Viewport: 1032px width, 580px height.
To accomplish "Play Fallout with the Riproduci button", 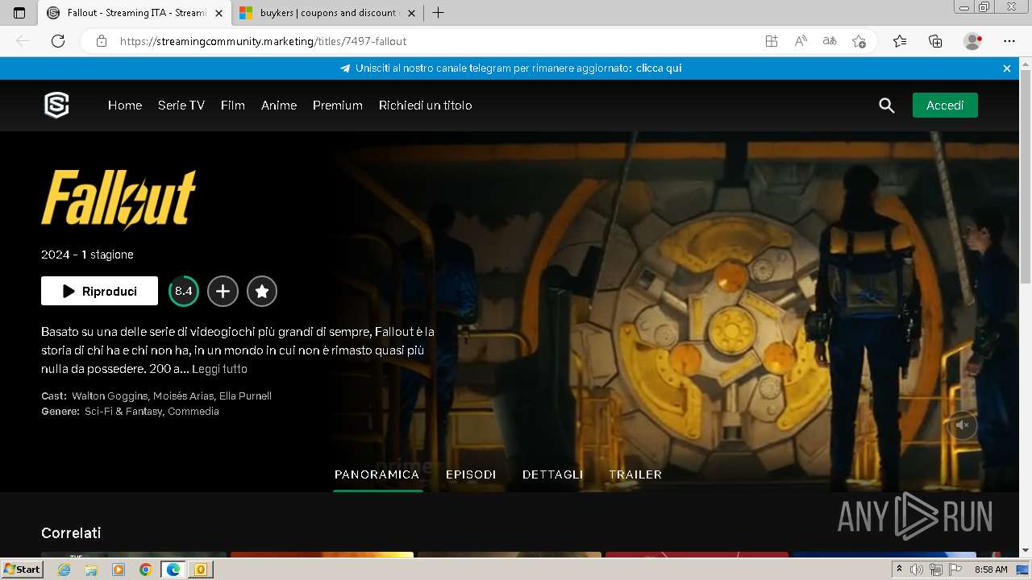I will [99, 291].
